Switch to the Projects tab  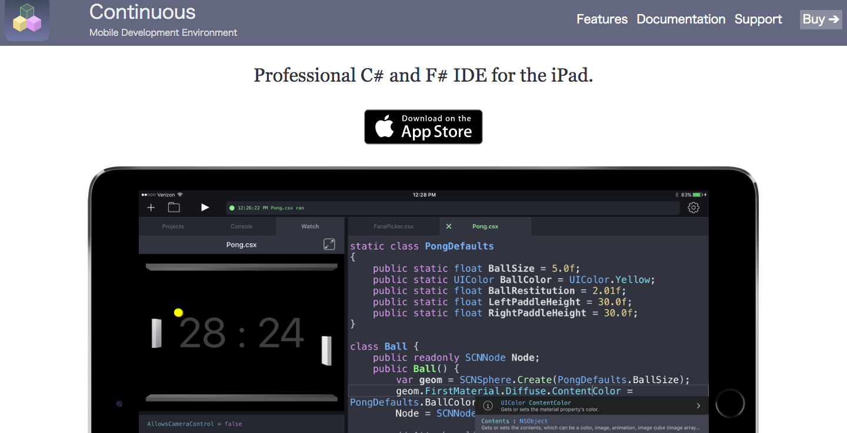coord(173,226)
